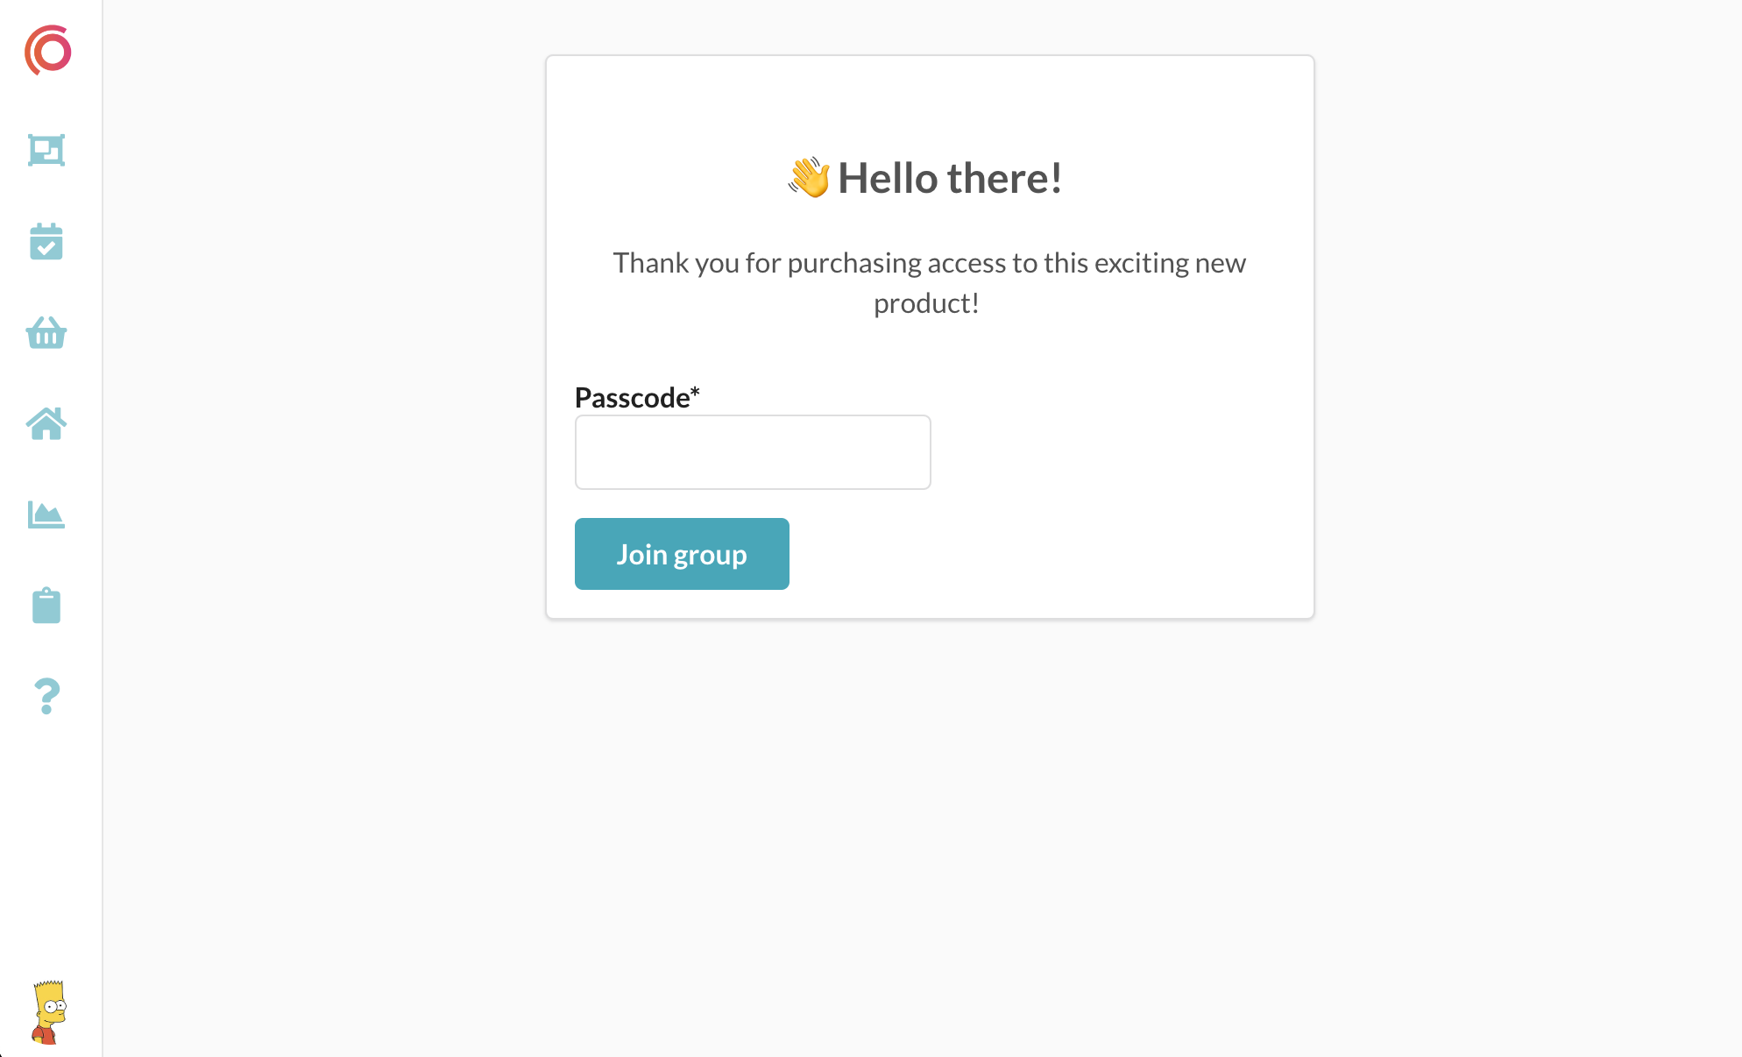Focus the Passcode input field
Viewport: 1742px width, 1057px height.
[753, 452]
